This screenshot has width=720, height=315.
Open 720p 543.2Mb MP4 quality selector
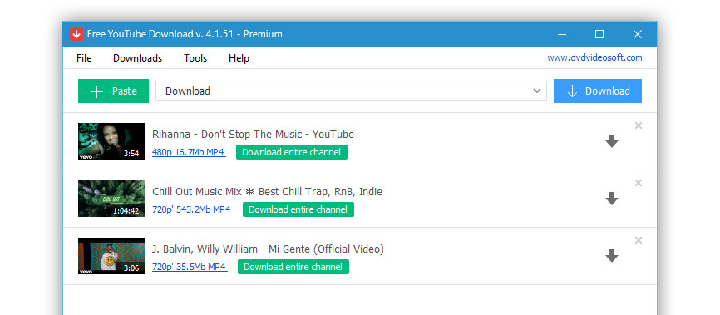[192, 209]
